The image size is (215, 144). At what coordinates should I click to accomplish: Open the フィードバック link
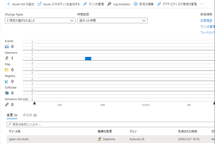pos(208,32)
